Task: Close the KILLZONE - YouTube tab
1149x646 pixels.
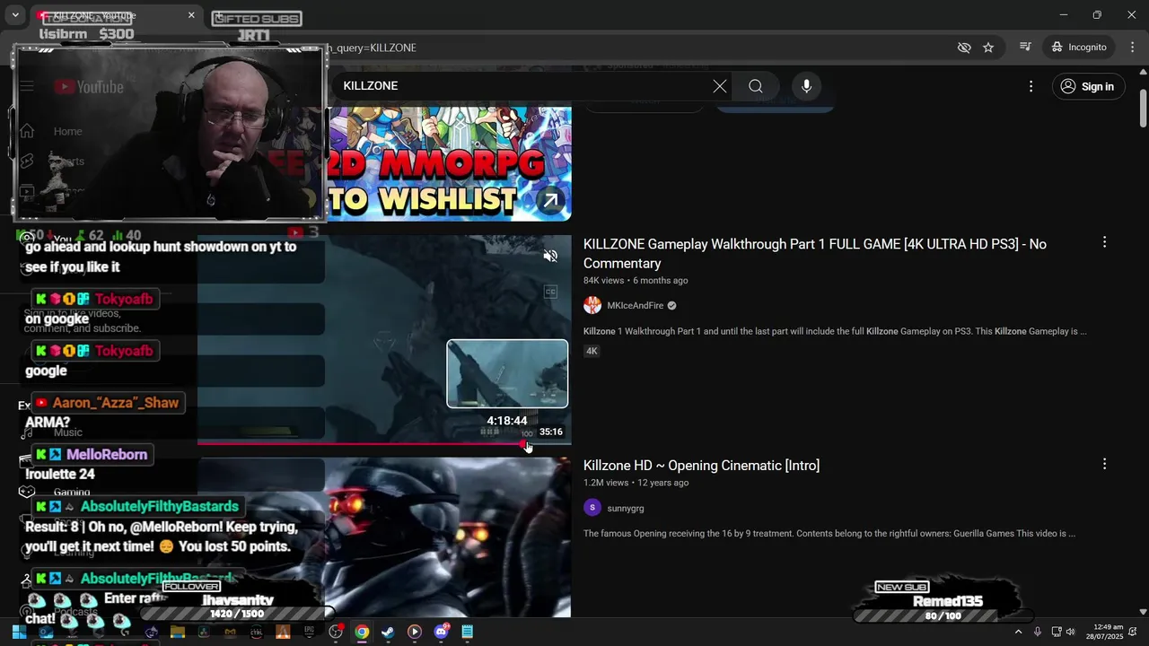Action: click(x=191, y=15)
